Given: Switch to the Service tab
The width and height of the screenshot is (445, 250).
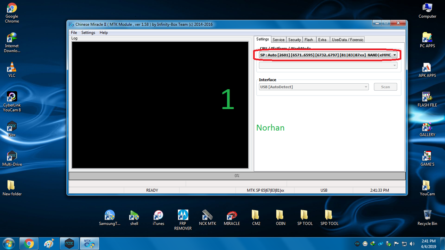Looking at the screenshot, I should click(278, 40).
